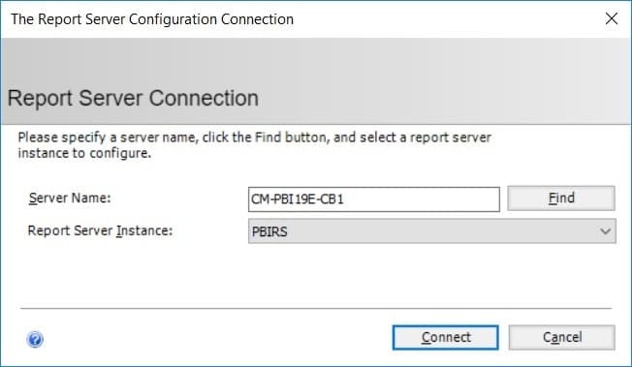Viewport: 632px width, 367px height.
Task: Click the Find button to locate instances
Action: 561,199
